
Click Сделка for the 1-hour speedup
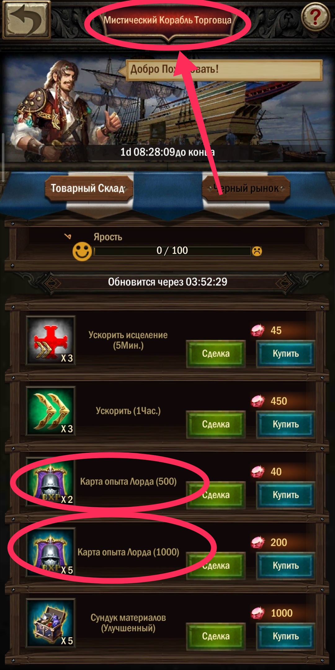pyautogui.click(x=216, y=424)
